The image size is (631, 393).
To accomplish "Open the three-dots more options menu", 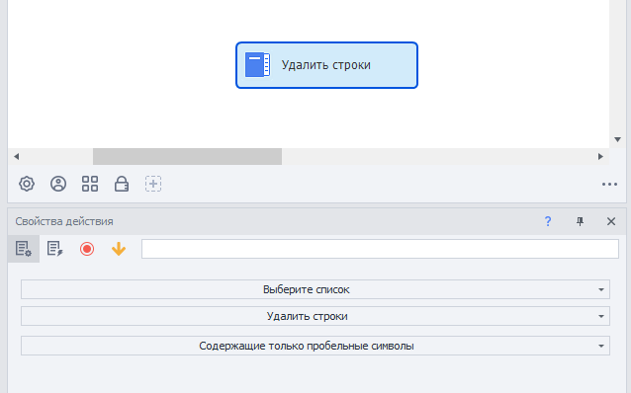I will tap(609, 185).
